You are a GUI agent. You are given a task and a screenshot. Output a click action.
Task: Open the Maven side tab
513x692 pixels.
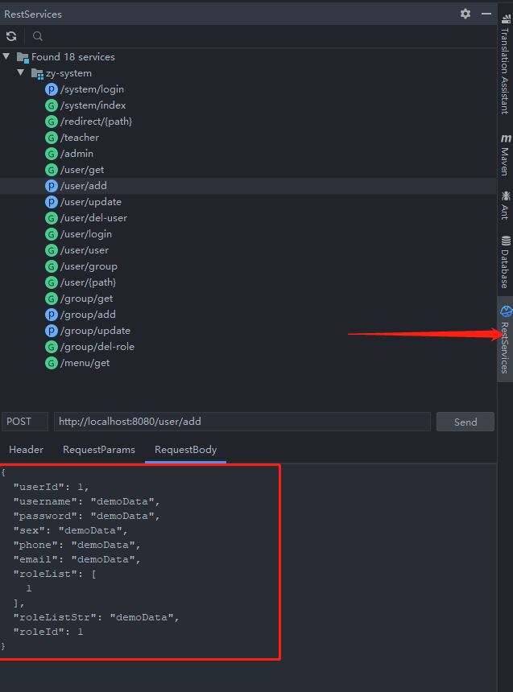pyautogui.click(x=505, y=154)
